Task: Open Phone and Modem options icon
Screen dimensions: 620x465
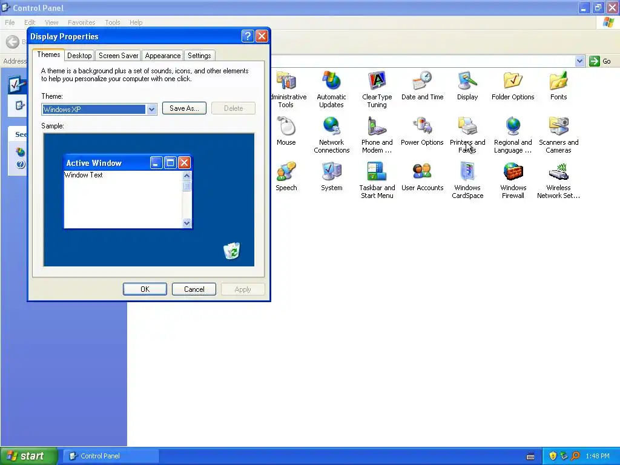Action: point(377,127)
